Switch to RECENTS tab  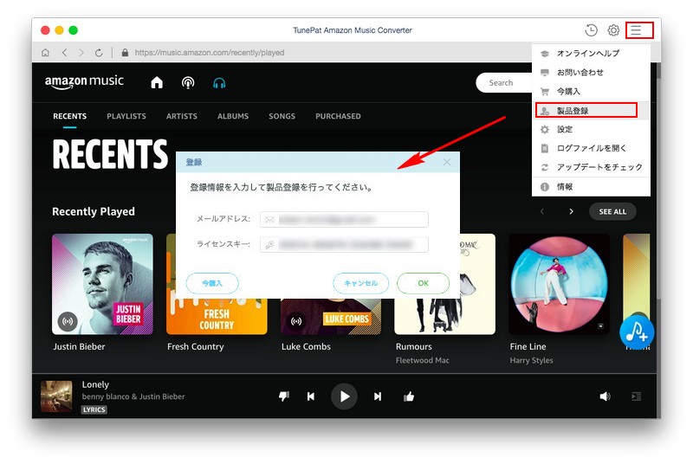pos(70,116)
